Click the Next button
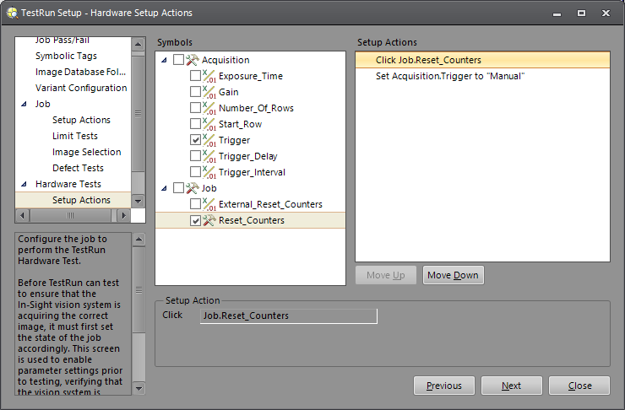 coord(511,386)
